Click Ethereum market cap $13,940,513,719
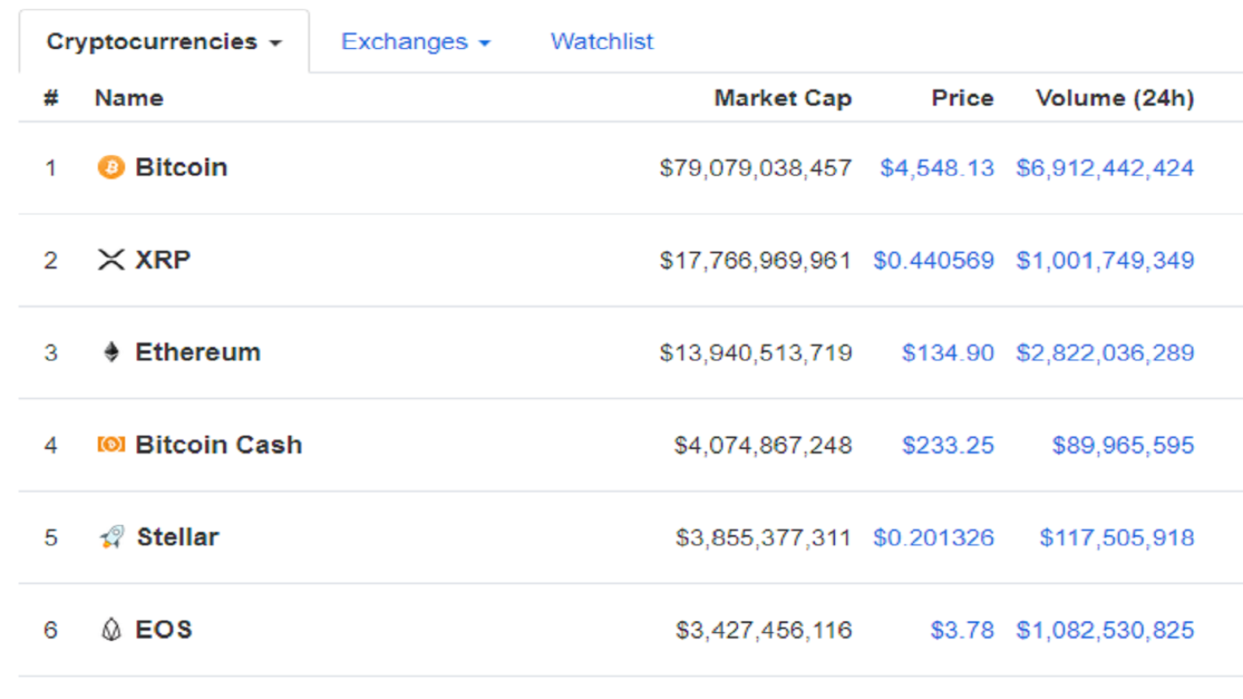Screen dimensions: 1243x699 click(x=756, y=353)
